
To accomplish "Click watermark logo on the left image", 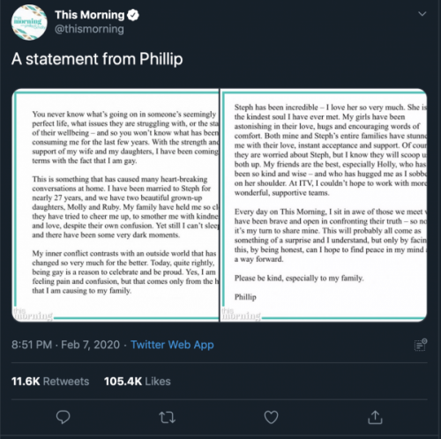I will (x=33, y=314).
